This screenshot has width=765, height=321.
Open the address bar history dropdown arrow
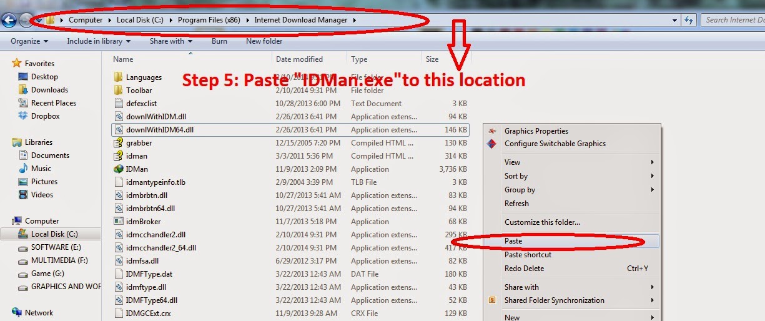(674, 20)
